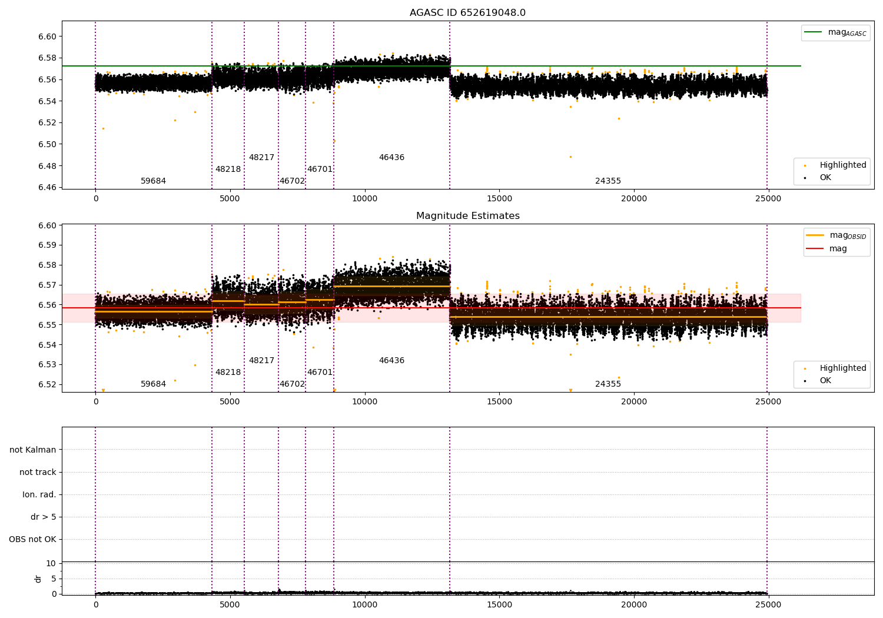This screenshot has height=618, width=883.
Task: Select obsid label 48217 in AGASC ID plot
Action: (261, 158)
